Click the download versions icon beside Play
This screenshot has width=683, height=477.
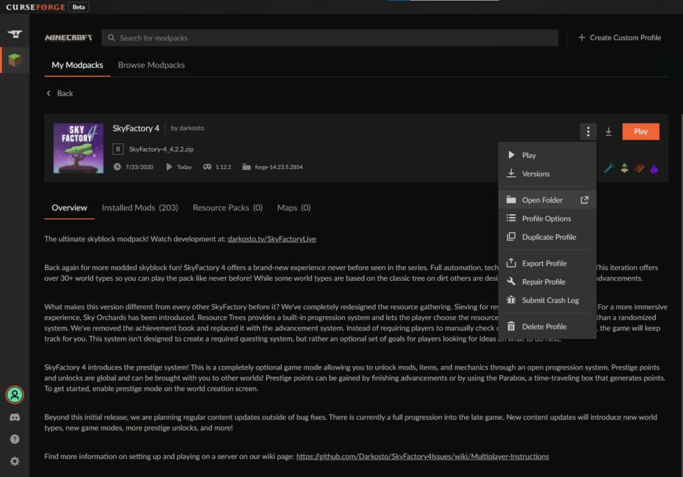608,131
